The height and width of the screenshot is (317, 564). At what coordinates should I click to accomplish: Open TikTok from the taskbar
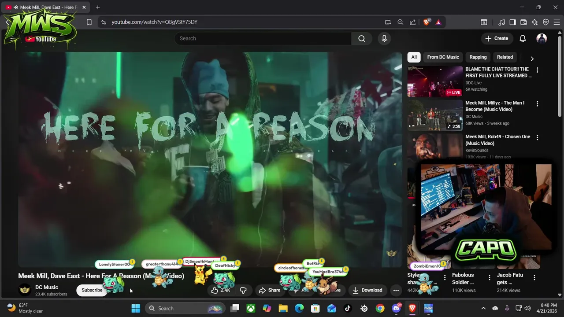click(x=348, y=308)
